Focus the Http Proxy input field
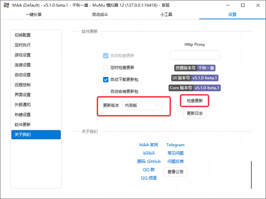This screenshot has width=266, height=199. (x=195, y=55)
